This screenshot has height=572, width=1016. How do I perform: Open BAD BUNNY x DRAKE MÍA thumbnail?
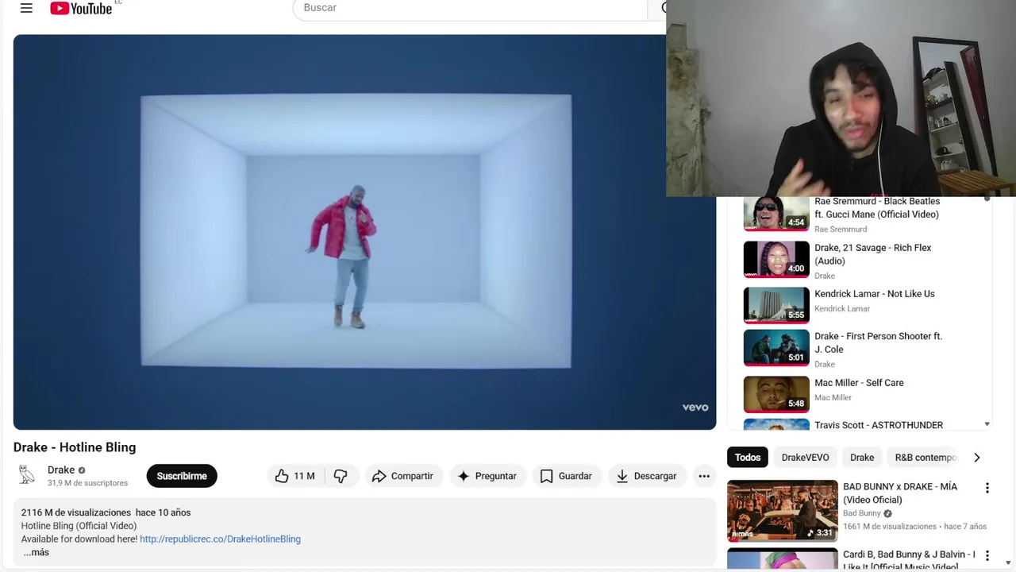point(782,511)
